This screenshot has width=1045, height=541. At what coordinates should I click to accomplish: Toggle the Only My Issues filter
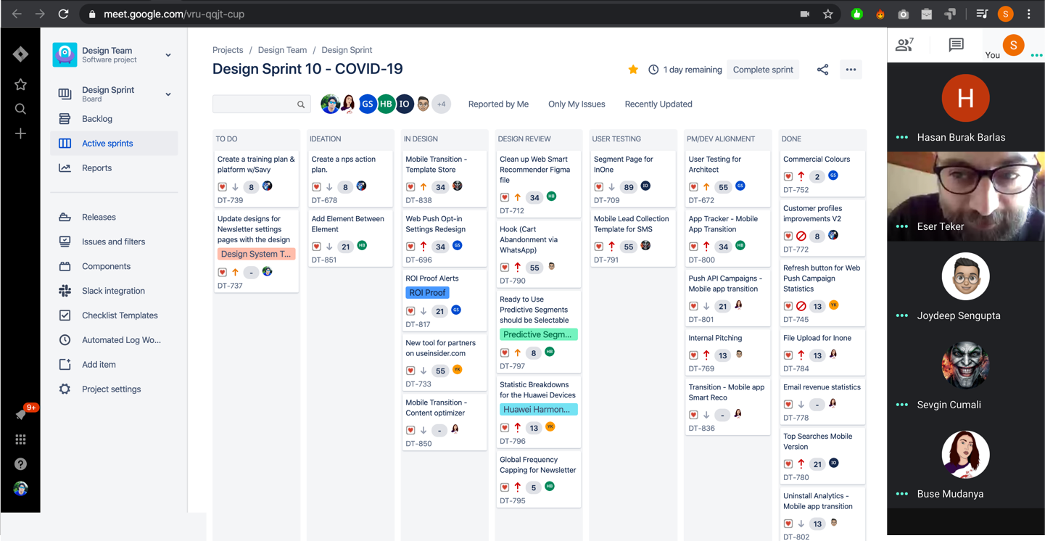[x=577, y=104]
